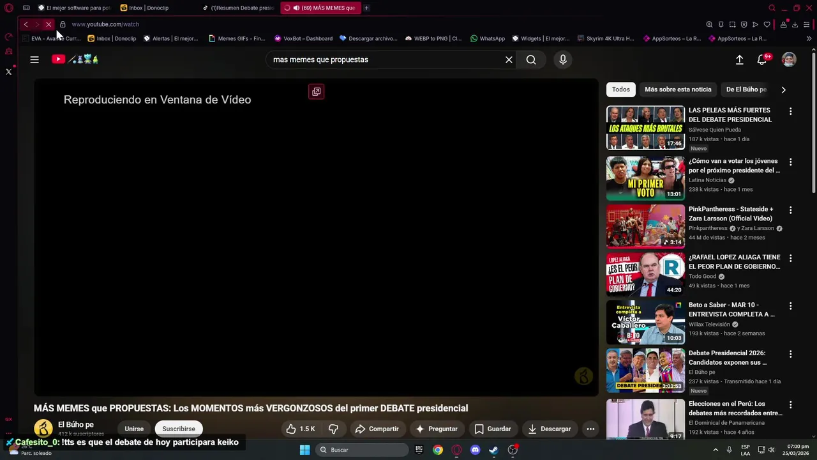Image resolution: width=817 pixels, height=460 pixels.
Task: Open VoxBot Dashboard bookmark
Action: click(x=303, y=38)
